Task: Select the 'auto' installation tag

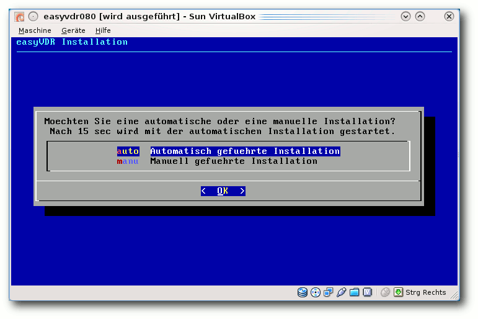Action: click(128, 151)
